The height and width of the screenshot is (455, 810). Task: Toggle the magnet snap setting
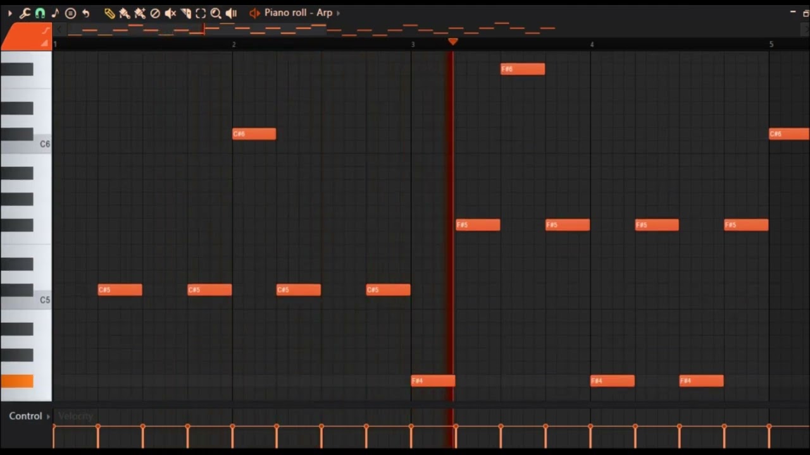(40, 13)
